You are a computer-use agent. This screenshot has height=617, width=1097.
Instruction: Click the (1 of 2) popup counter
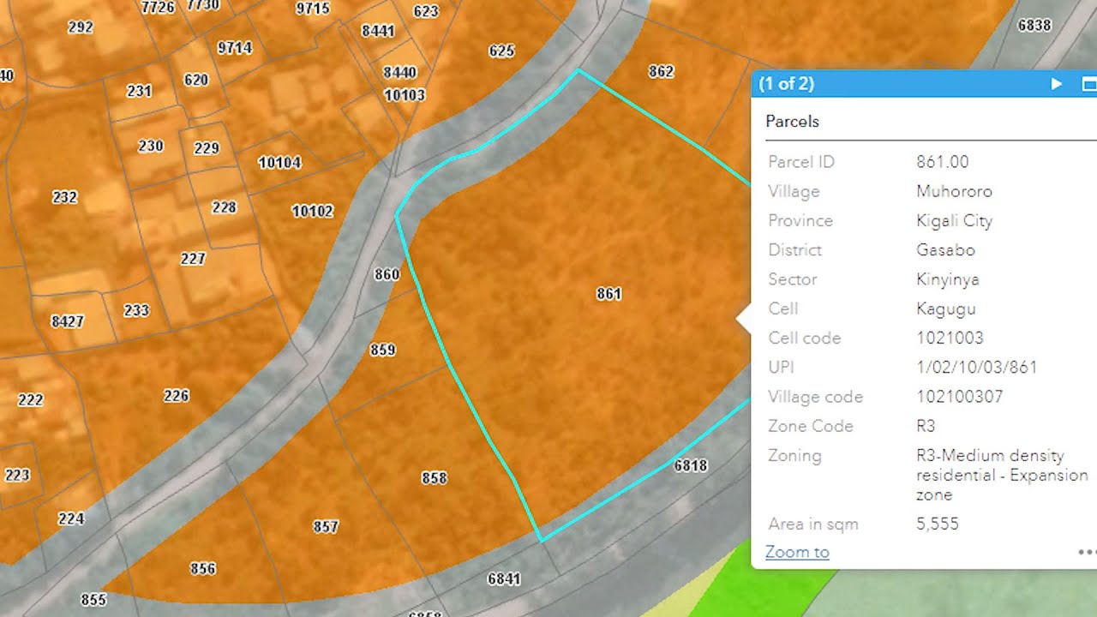click(x=786, y=84)
